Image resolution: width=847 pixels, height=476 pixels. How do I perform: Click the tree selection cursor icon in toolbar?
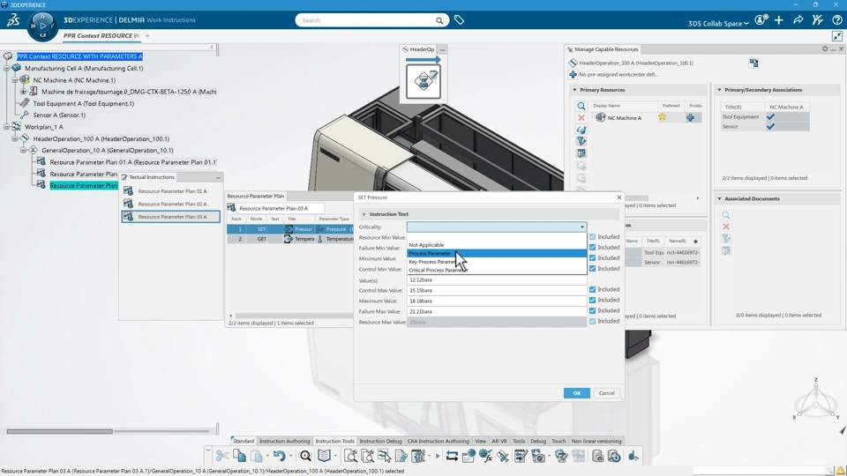pos(384,457)
